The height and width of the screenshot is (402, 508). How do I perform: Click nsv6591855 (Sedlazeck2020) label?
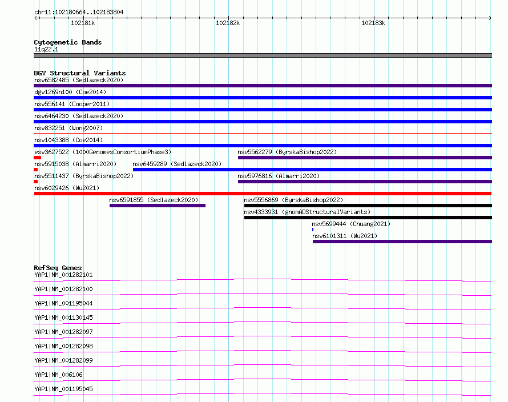point(154,200)
